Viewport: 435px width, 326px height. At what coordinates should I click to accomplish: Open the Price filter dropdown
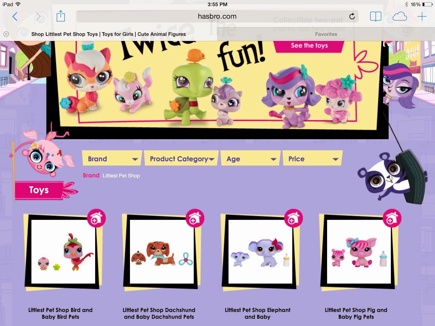point(312,159)
